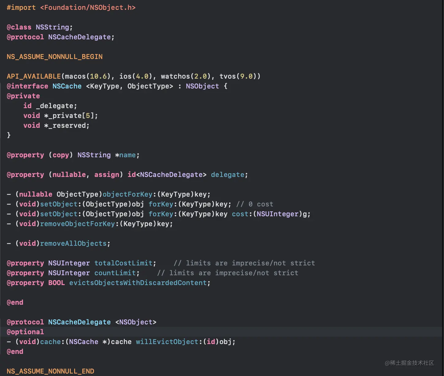Click the "(copy)" property attribute
This screenshot has width=444, height=376.
61,155
